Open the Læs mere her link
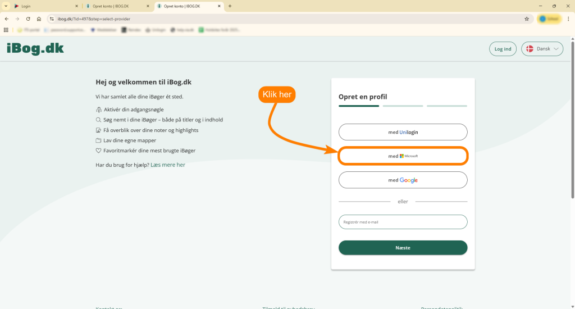 (168, 165)
